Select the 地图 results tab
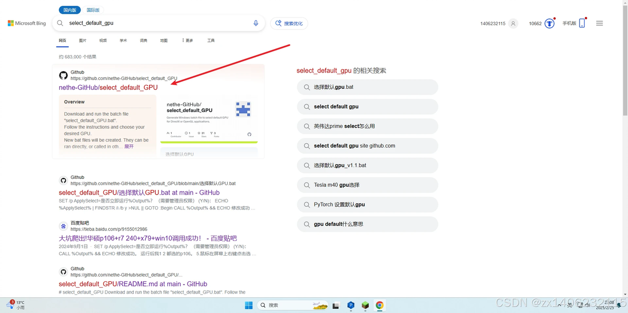Viewport: 628px width, 313px height. coord(164,41)
